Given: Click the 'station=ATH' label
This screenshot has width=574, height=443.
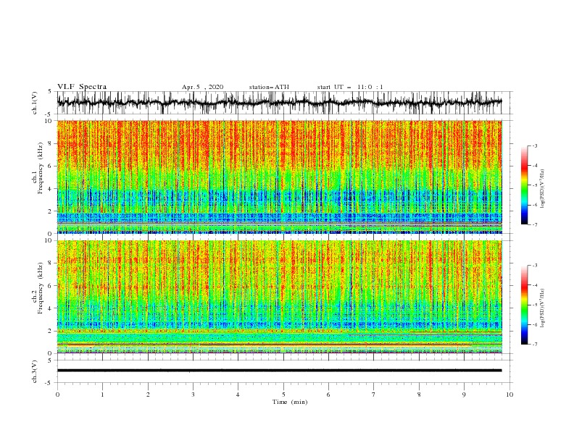Looking at the screenshot, I should (269, 87).
